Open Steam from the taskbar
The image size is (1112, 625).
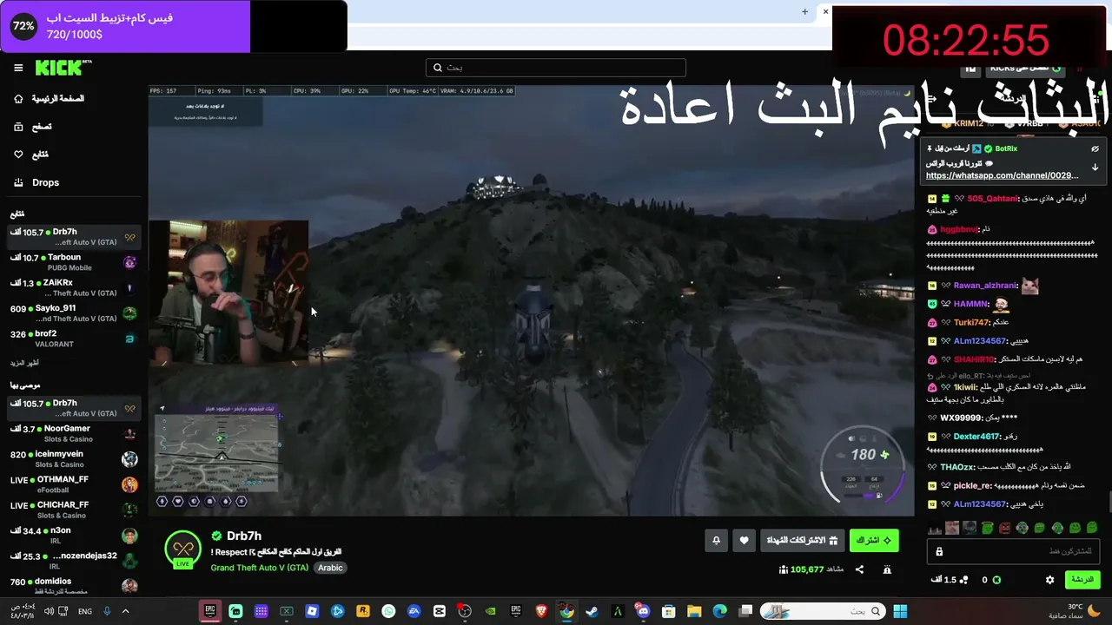coord(592,611)
